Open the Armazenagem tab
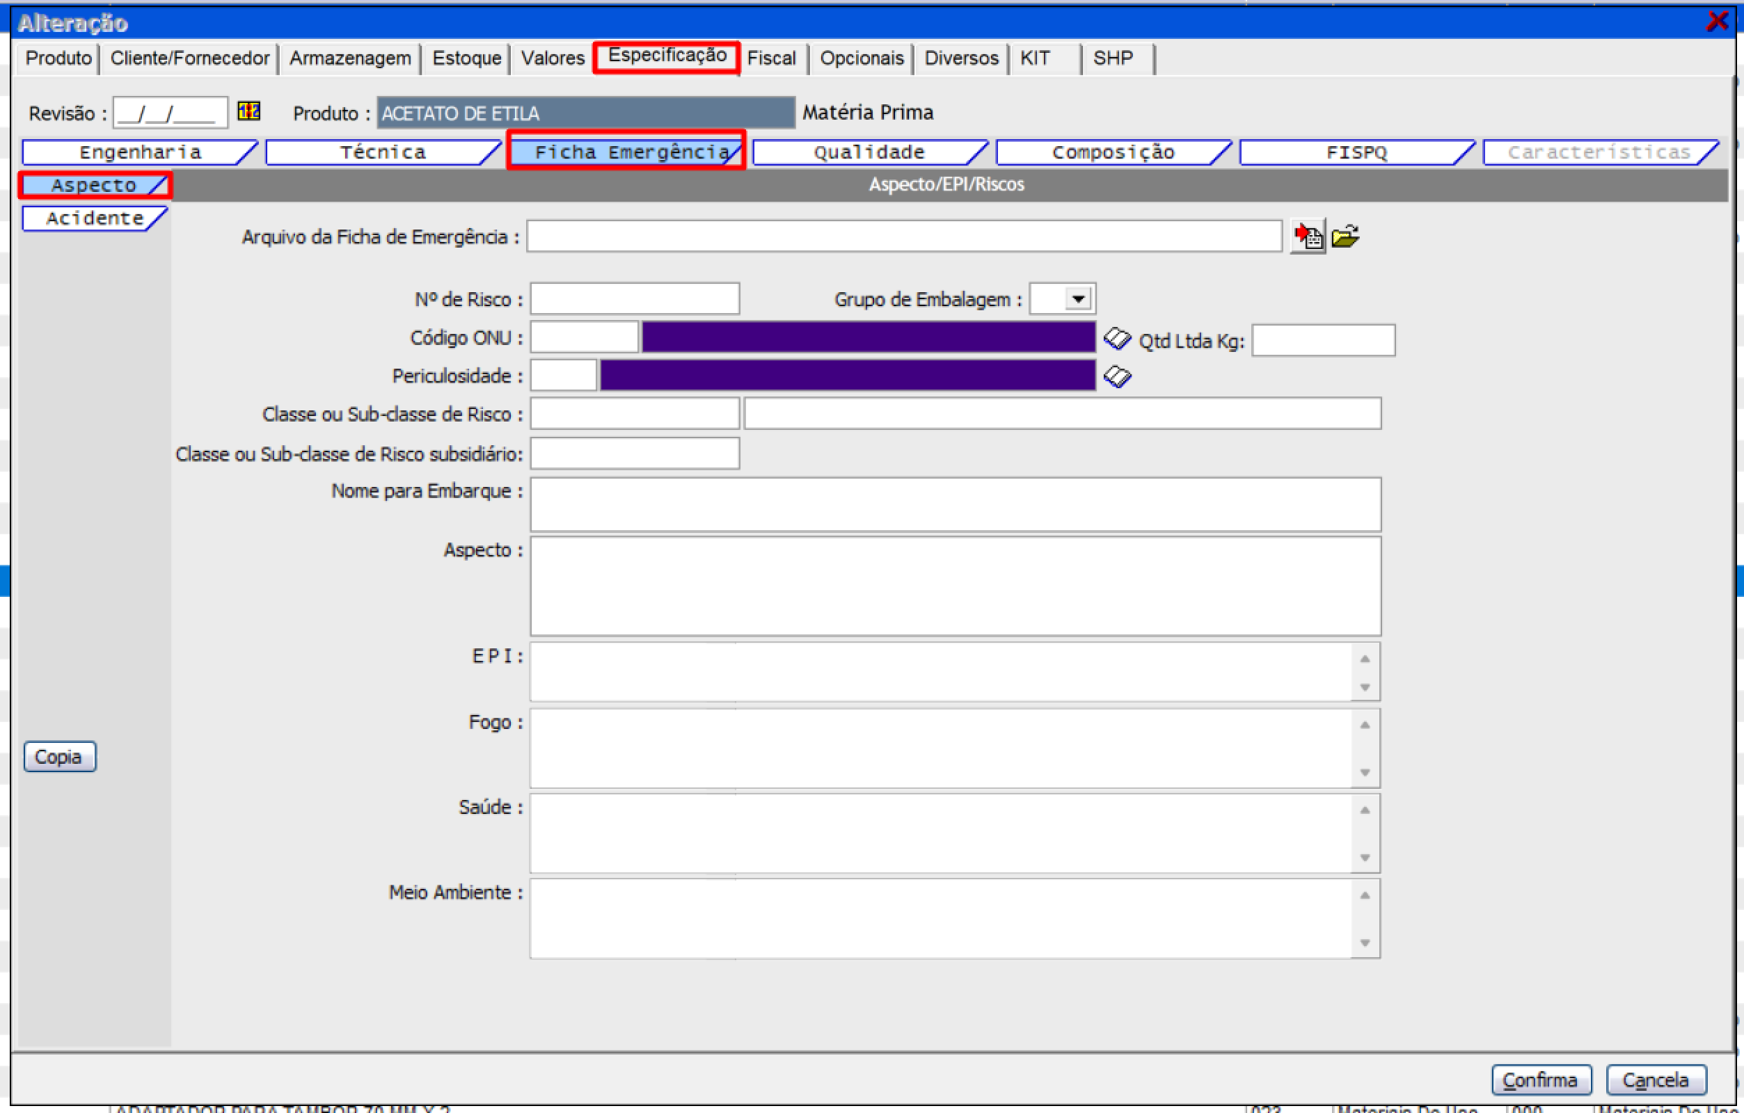 (x=350, y=58)
